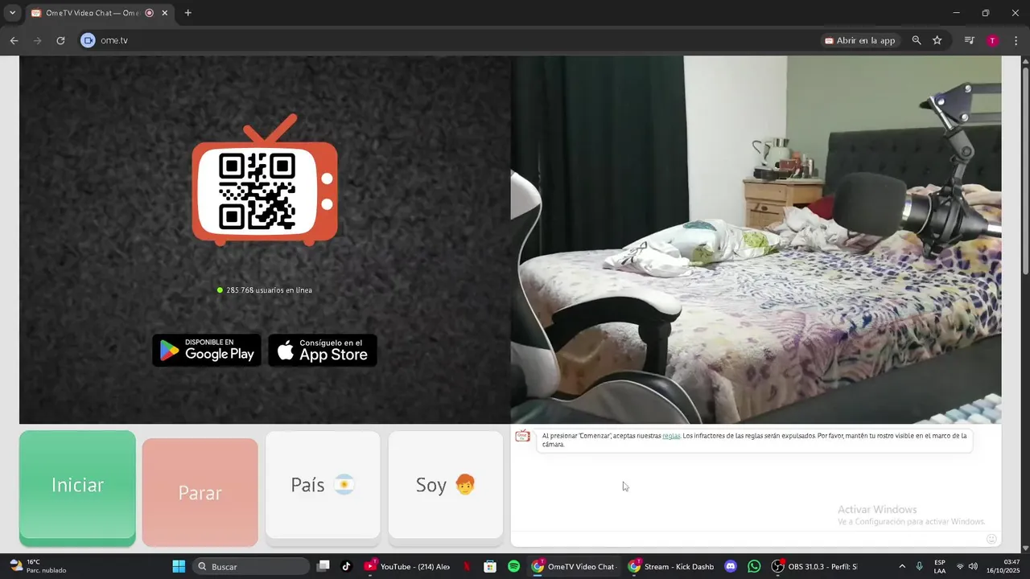The height and width of the screenshot is (579, 1030).
Task: Open the emoji picker in chat
Action: click(x=991, y=539)
